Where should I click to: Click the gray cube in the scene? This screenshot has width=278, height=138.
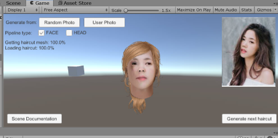[76, 71]
